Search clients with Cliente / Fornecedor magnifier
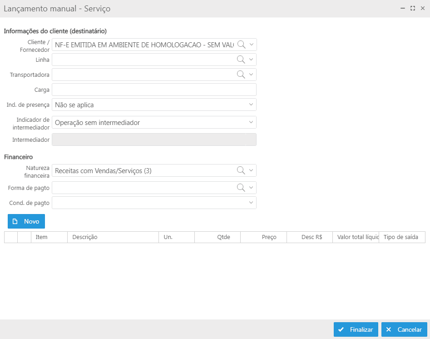This screenshot has height=339, width=430. point(241,45)
